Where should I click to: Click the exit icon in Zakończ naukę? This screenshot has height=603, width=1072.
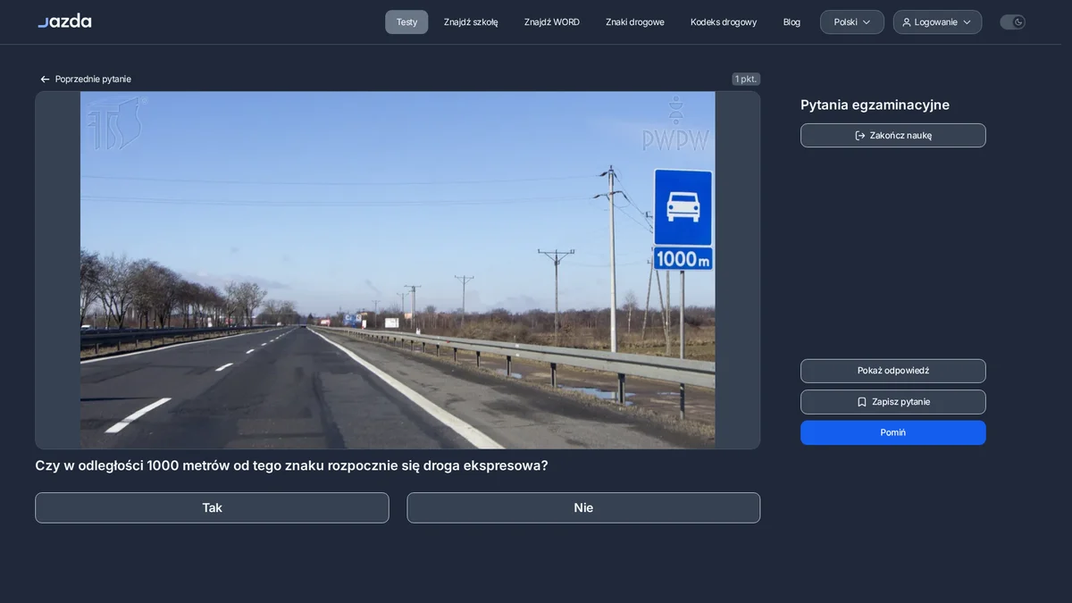pyautogui.click(x=860, y=136)
